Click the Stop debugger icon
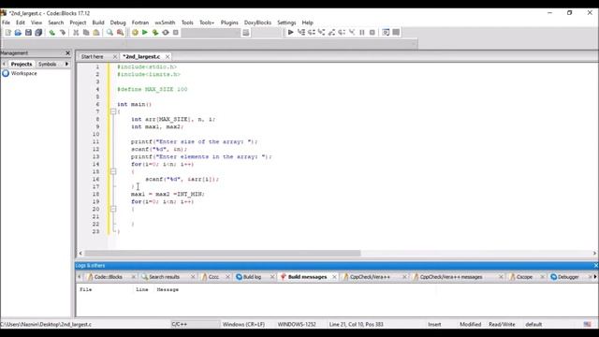The width and height of the screenshot is (599, 337). click(373, 33)
